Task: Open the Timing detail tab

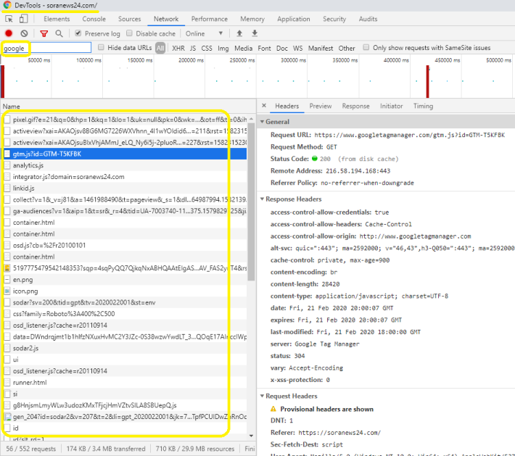Action: [x=423, y=106]
